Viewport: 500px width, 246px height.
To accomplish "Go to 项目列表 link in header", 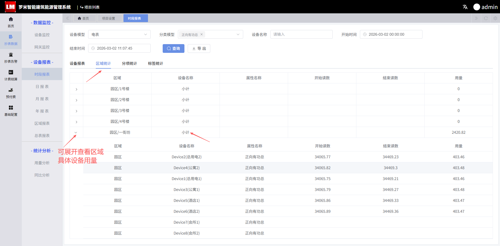I will [90, 7].
